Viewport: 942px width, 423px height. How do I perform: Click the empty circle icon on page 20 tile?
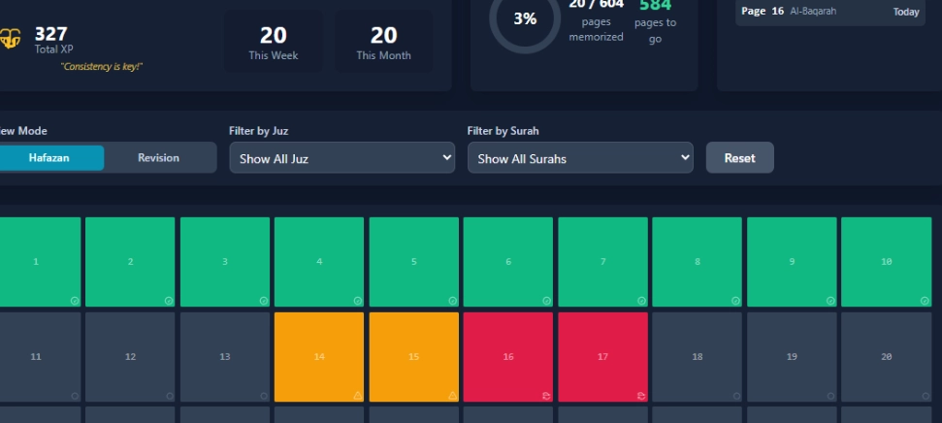pyautogui.click(x=926, y=396)
